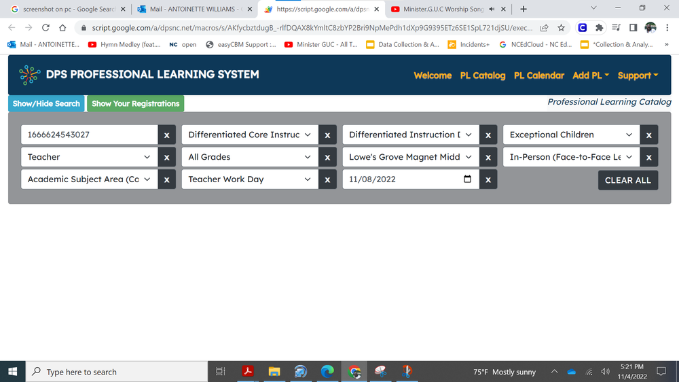Toggle Show Your Registrations view
The image size is (679, 382).
(x=135, y=104)
